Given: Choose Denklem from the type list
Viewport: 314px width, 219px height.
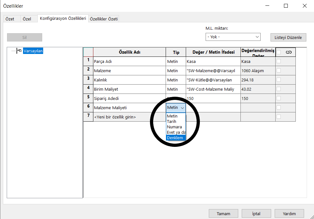Looking at the screenshot, I should pyautogui.click(x=175, y=138).
